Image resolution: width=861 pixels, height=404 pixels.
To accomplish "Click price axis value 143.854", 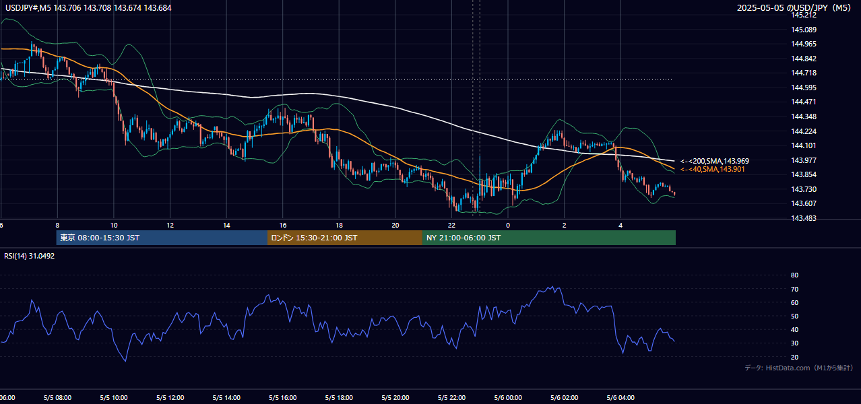I will point(803,175).
